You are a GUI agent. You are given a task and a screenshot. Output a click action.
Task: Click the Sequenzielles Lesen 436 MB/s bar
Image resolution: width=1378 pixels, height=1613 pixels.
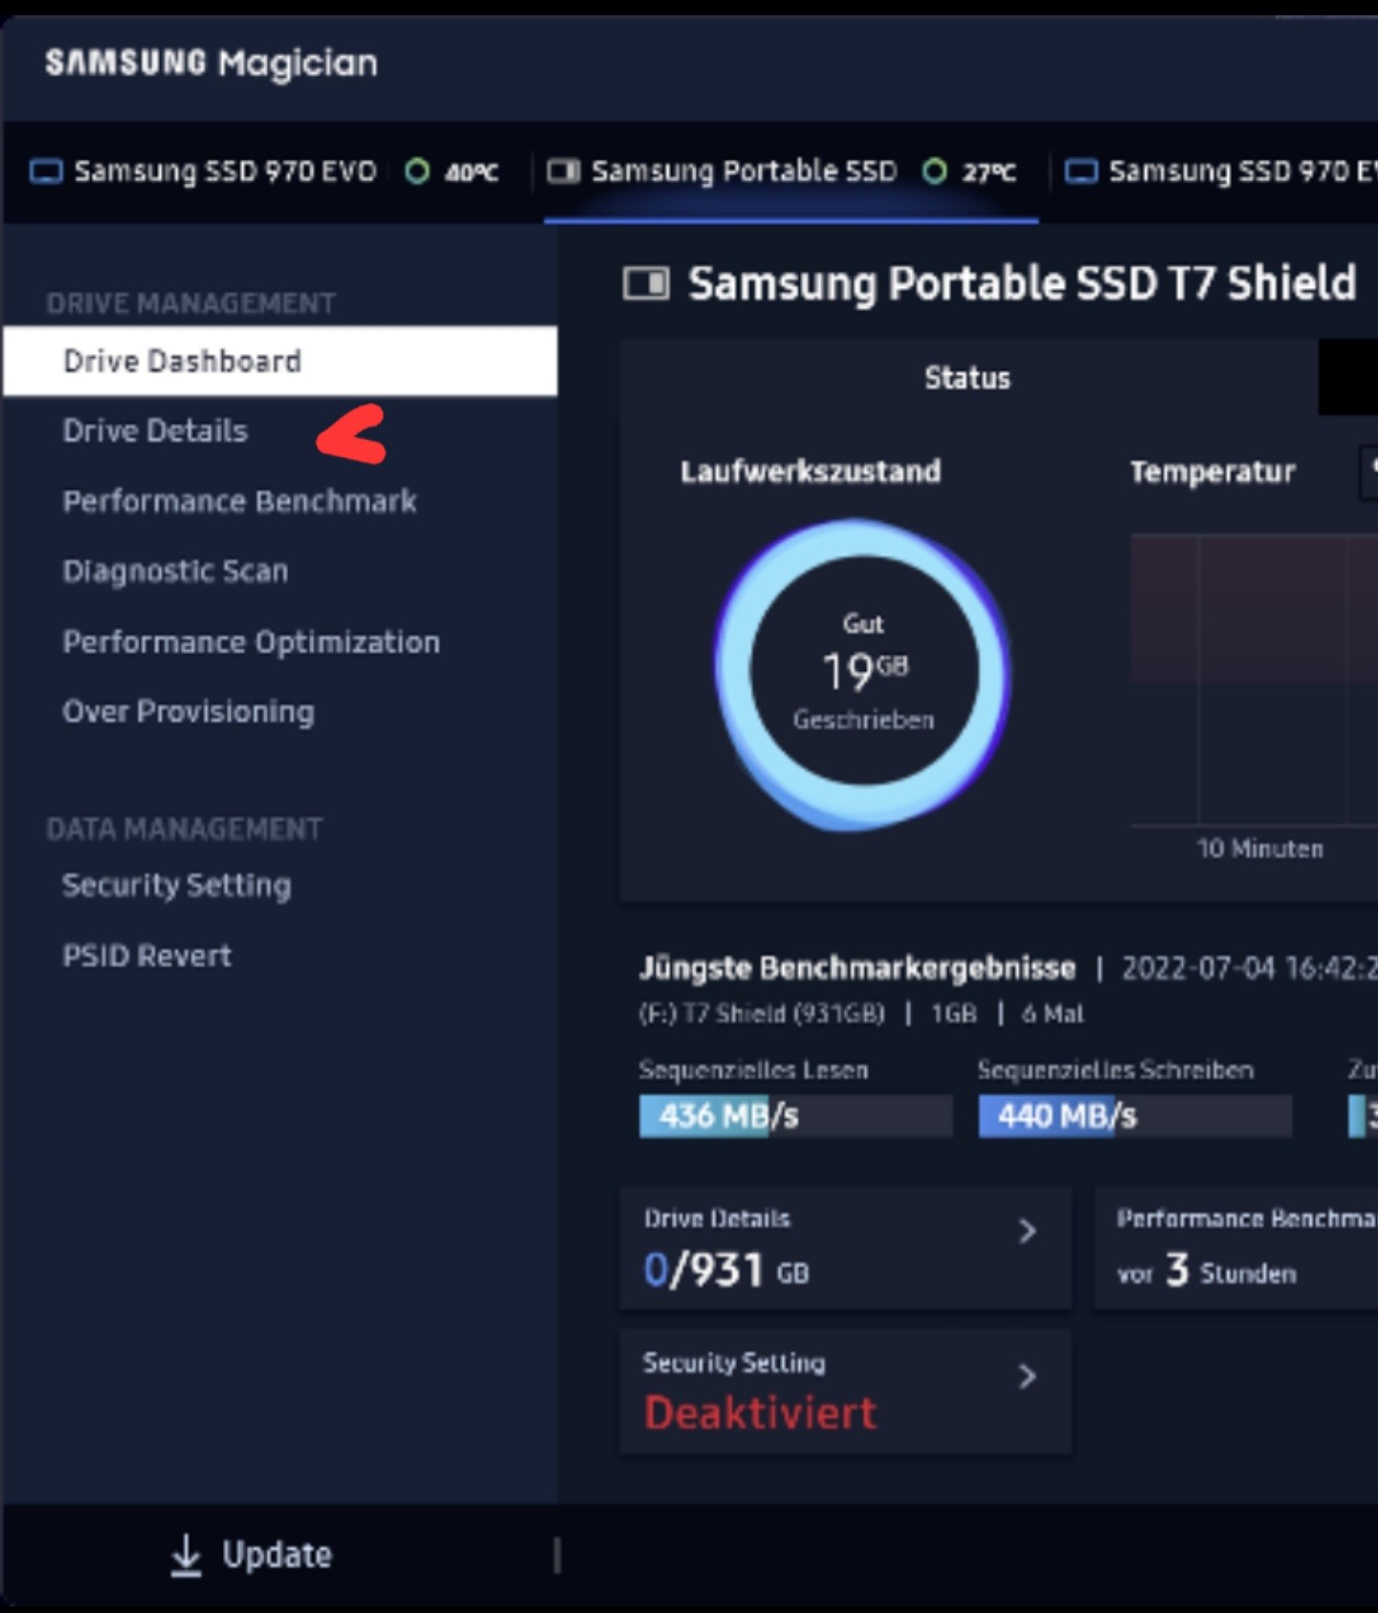(796, 1116)
